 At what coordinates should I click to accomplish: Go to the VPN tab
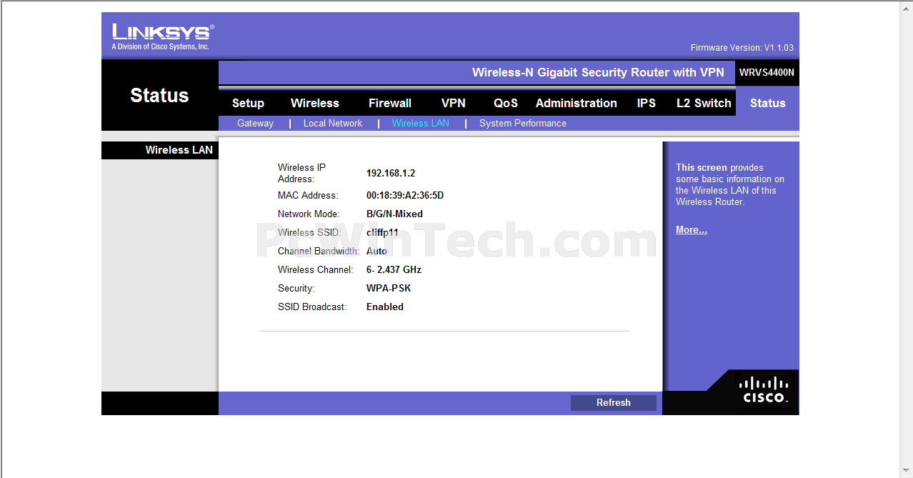point(454,103)
